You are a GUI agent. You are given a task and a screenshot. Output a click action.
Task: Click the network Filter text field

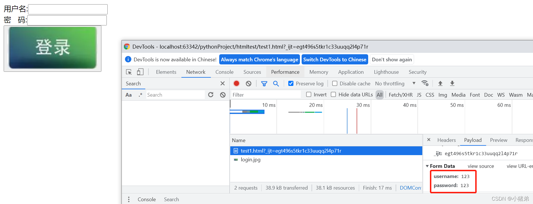(x=266, y=95)
